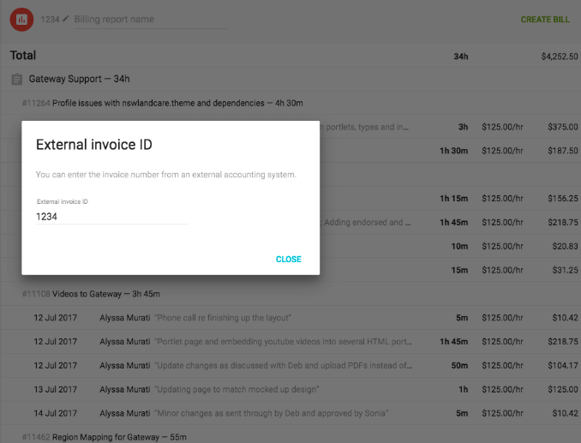Click the pencil edit icon beside 1234
581x443 pixels.
click(66, 19)
